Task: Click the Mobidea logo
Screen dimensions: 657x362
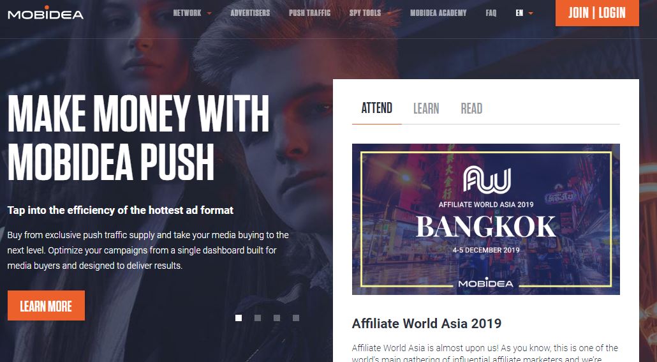Action: click(x=46, y=13)
